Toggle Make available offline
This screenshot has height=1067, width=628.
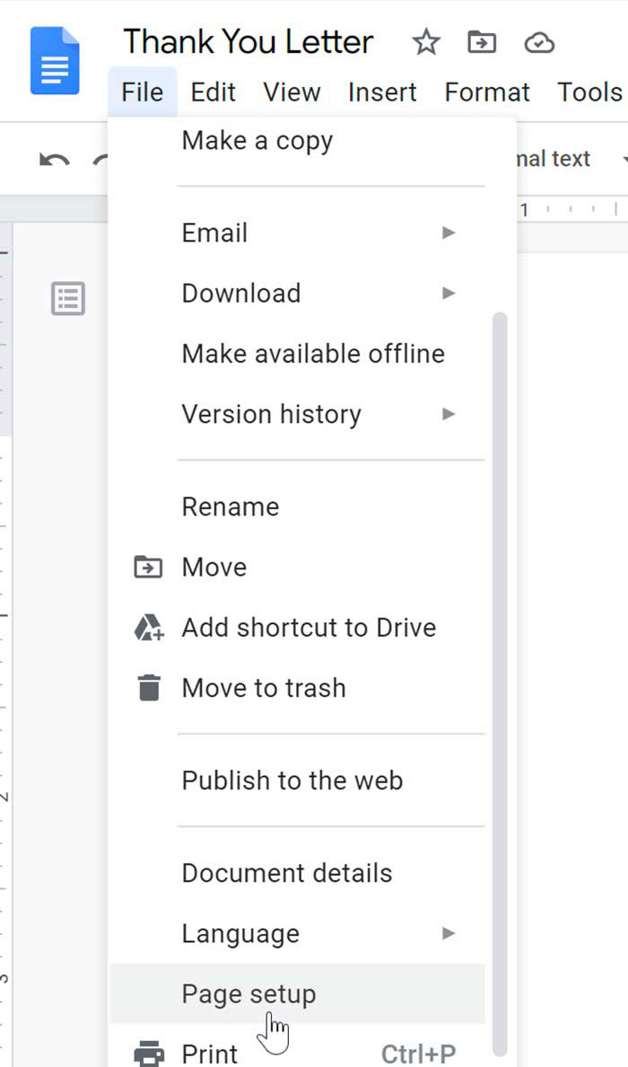tap(313, 354)
